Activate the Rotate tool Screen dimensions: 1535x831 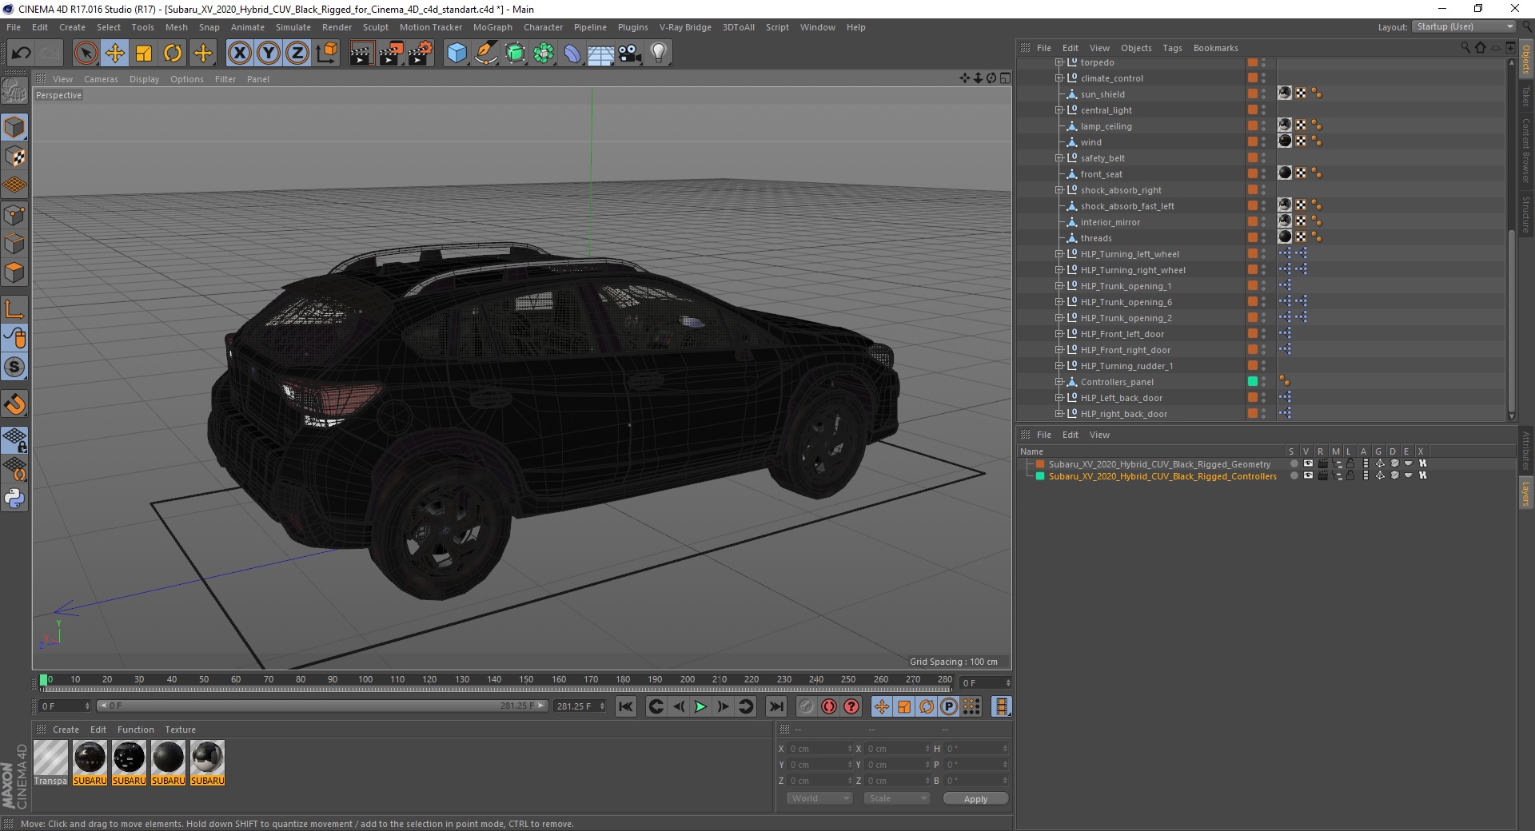[173, 54]
